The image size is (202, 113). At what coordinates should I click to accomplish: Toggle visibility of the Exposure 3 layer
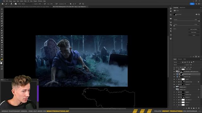174,84
